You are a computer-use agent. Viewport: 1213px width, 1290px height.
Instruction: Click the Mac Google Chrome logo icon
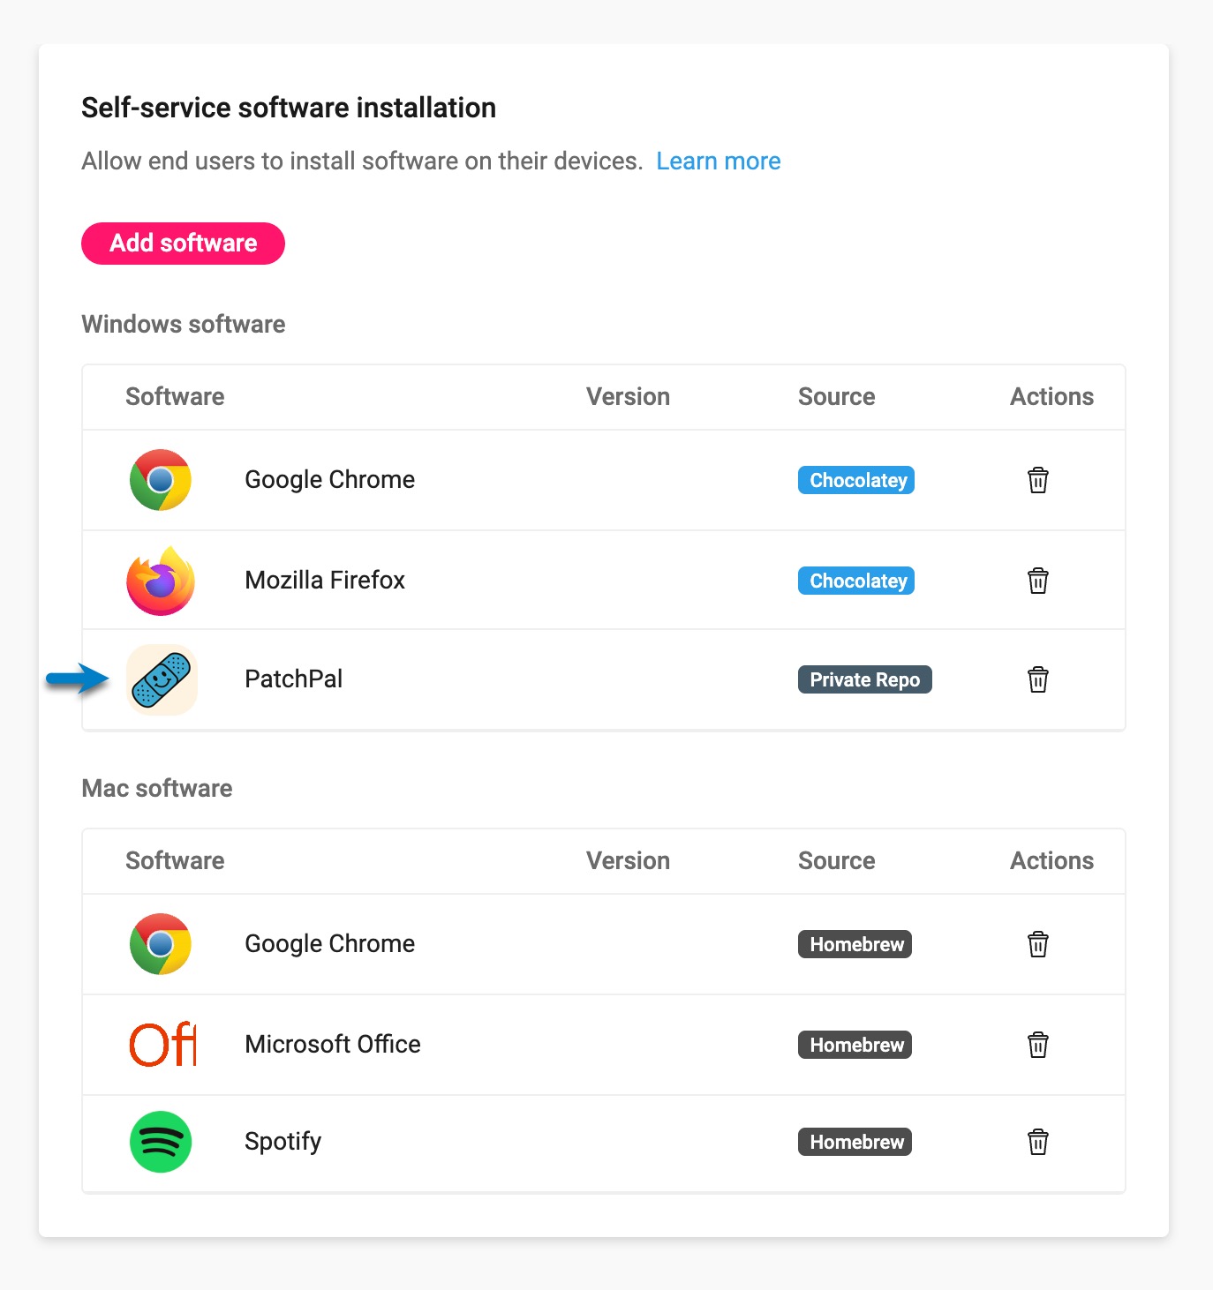click(x=161, y=944)
